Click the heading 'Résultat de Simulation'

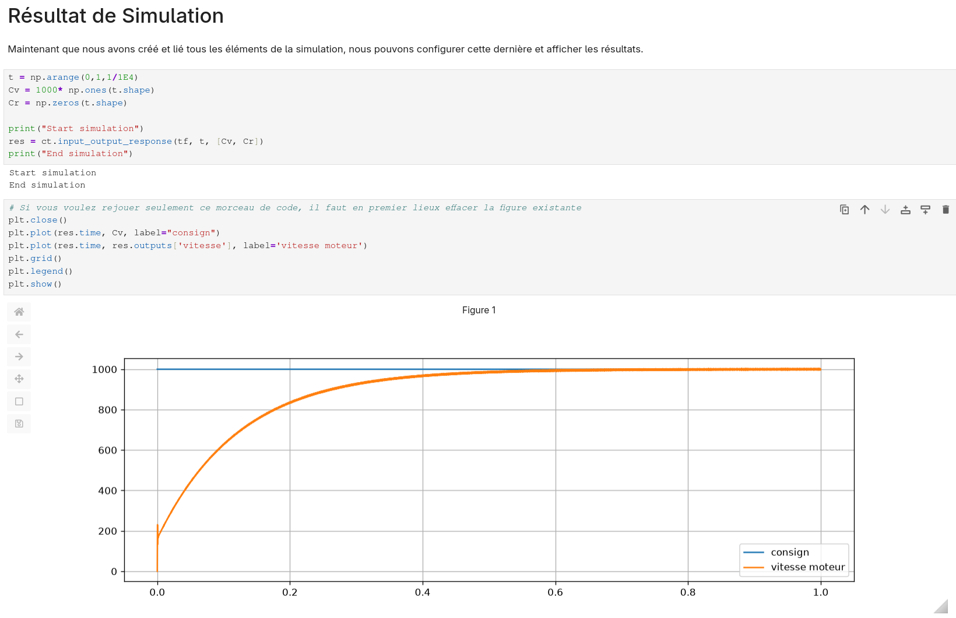(115, 16)
